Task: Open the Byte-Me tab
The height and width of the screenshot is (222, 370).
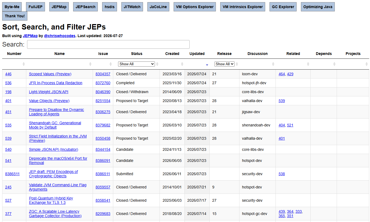Action: [x=12, y=7]
